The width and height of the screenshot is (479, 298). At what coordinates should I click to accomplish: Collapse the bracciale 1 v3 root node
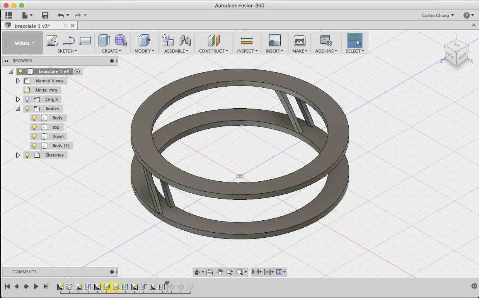click(11, 72)
